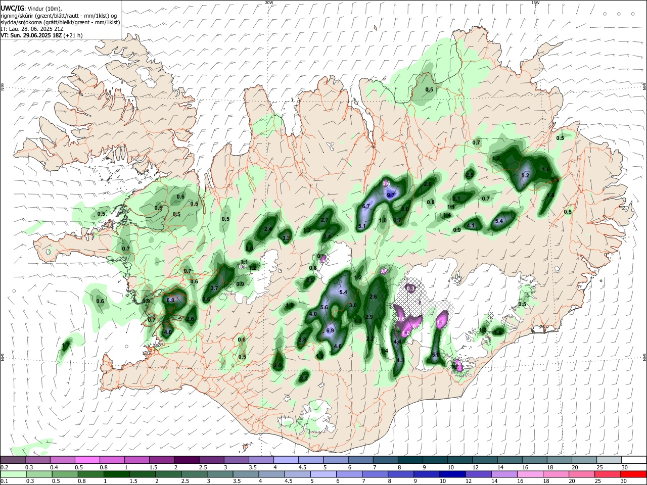Click the 6.8 precipitation value on the map
The width and height of the screenshot is (647, 485).
pyautogui.click(x=170, y=300)
